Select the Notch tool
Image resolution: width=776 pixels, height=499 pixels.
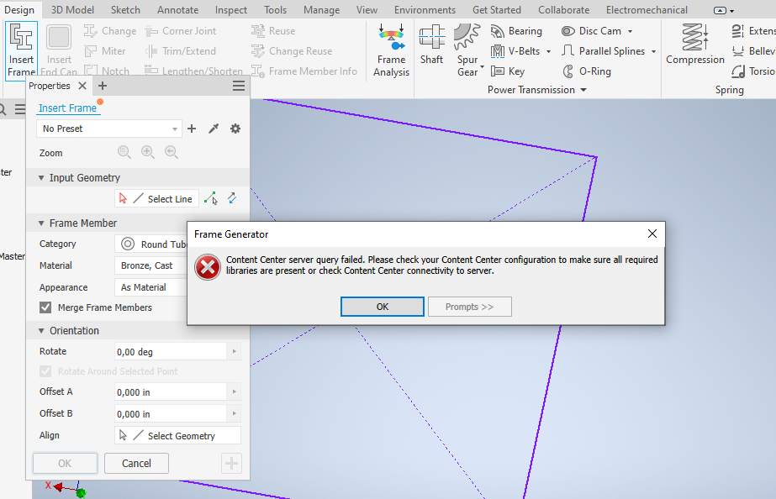click(107, 71)
